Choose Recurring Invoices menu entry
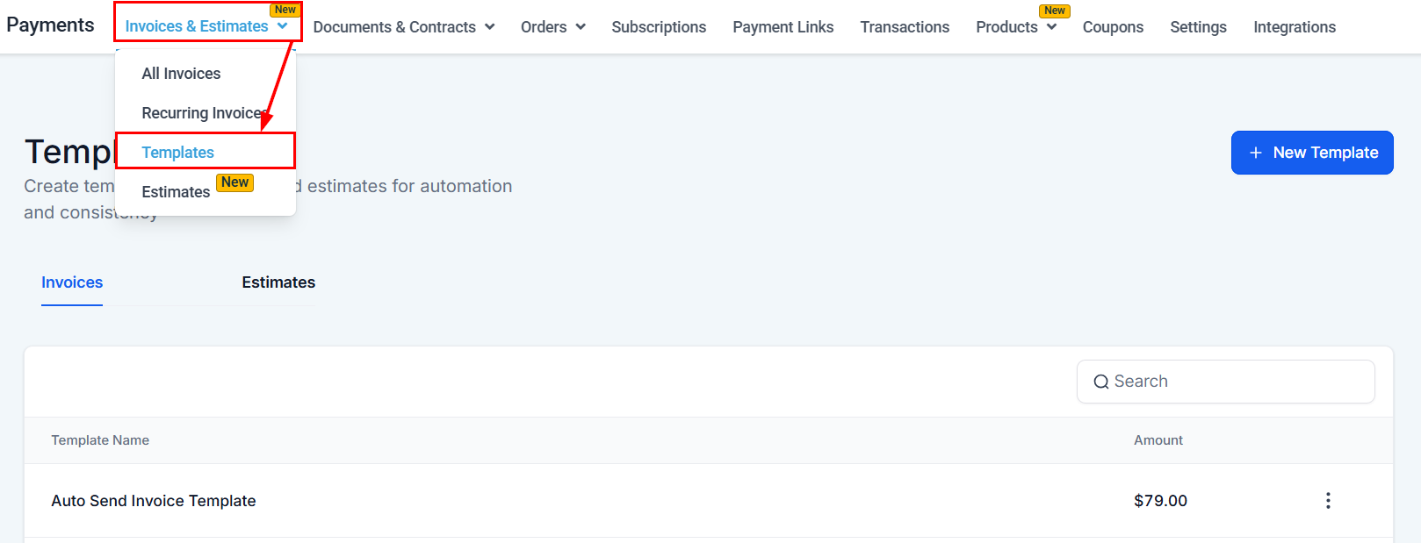This screenshot has height=543, width=1421. pyautogui.click(x=202, y=113)
